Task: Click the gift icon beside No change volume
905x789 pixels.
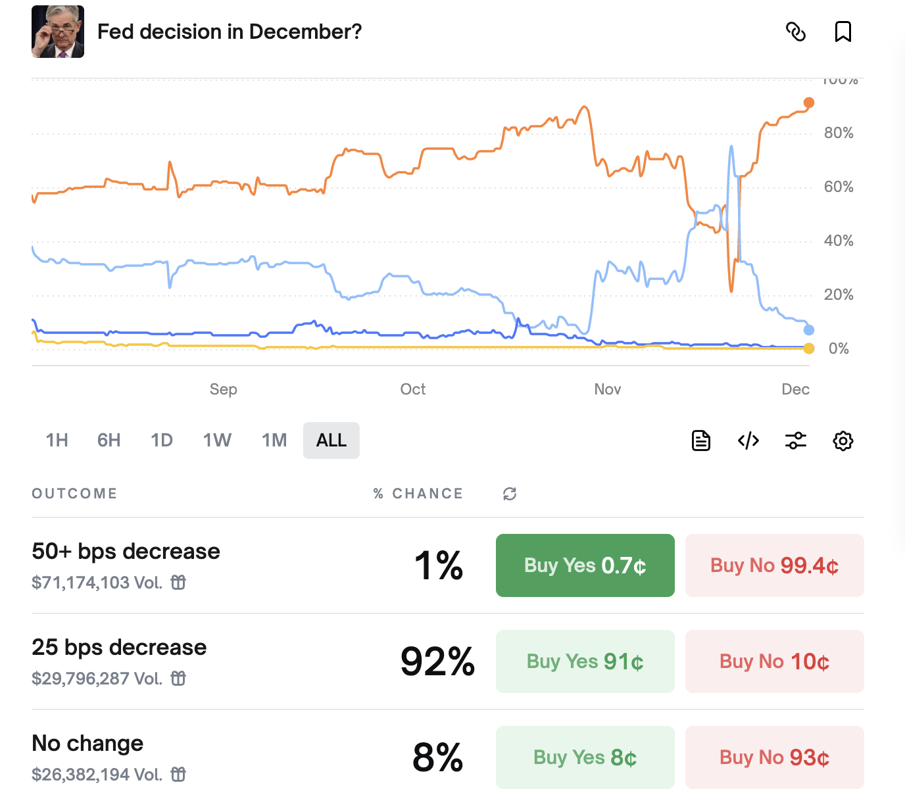Action: coord(178,775)
